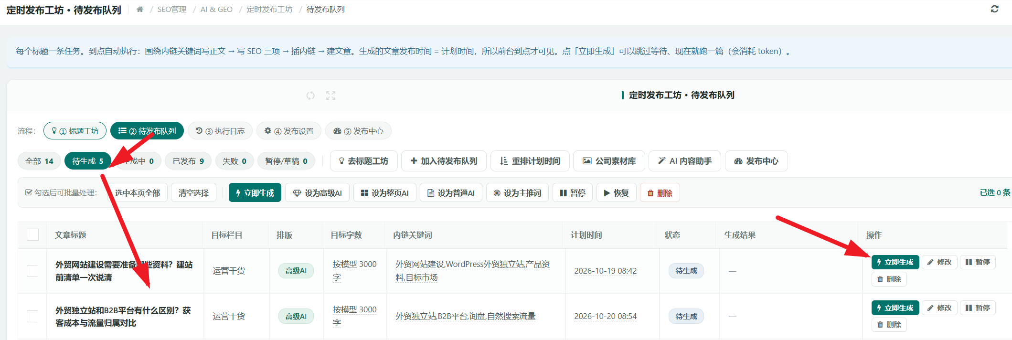
Task: Open 定时发布工坊 breadcrumb link
Action: click(x=269, y=10)
